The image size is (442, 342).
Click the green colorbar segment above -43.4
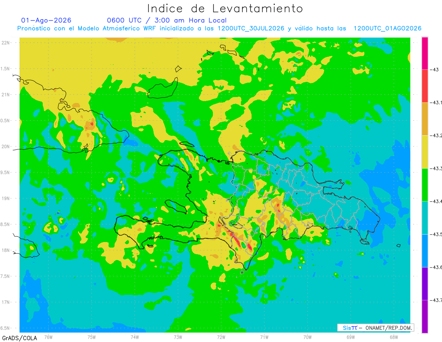click(x=425, y=184)
